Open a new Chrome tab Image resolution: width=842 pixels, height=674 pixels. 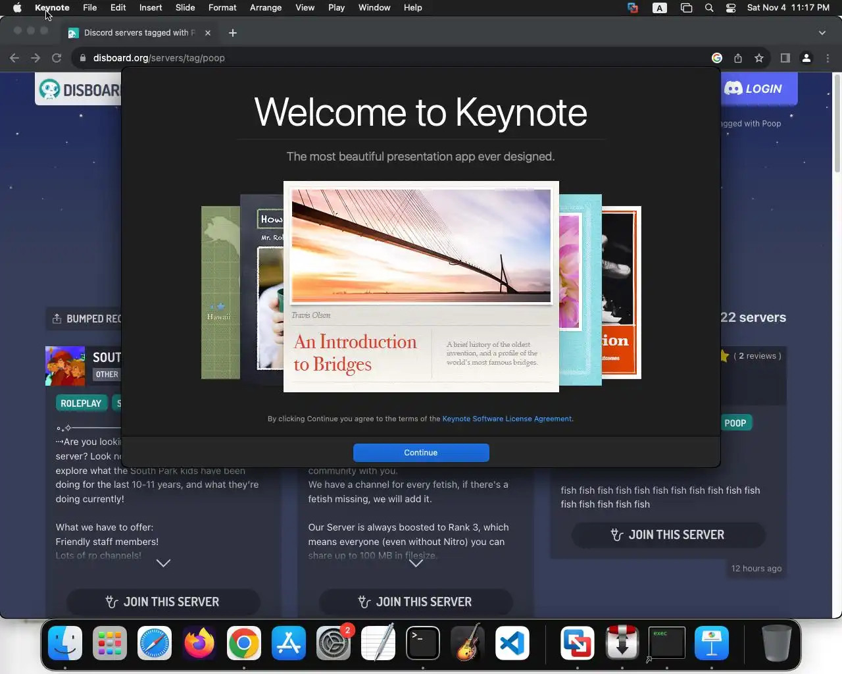click(233, 32)
